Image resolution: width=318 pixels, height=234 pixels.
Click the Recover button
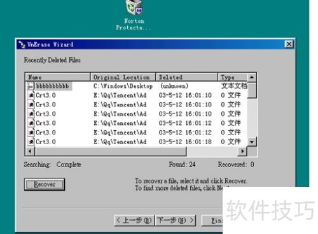click(x=45, y=184)
